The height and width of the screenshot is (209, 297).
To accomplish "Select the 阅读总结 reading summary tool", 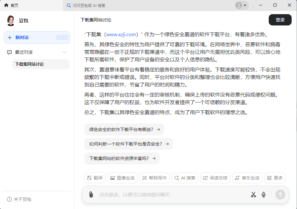I will (215, 178).
